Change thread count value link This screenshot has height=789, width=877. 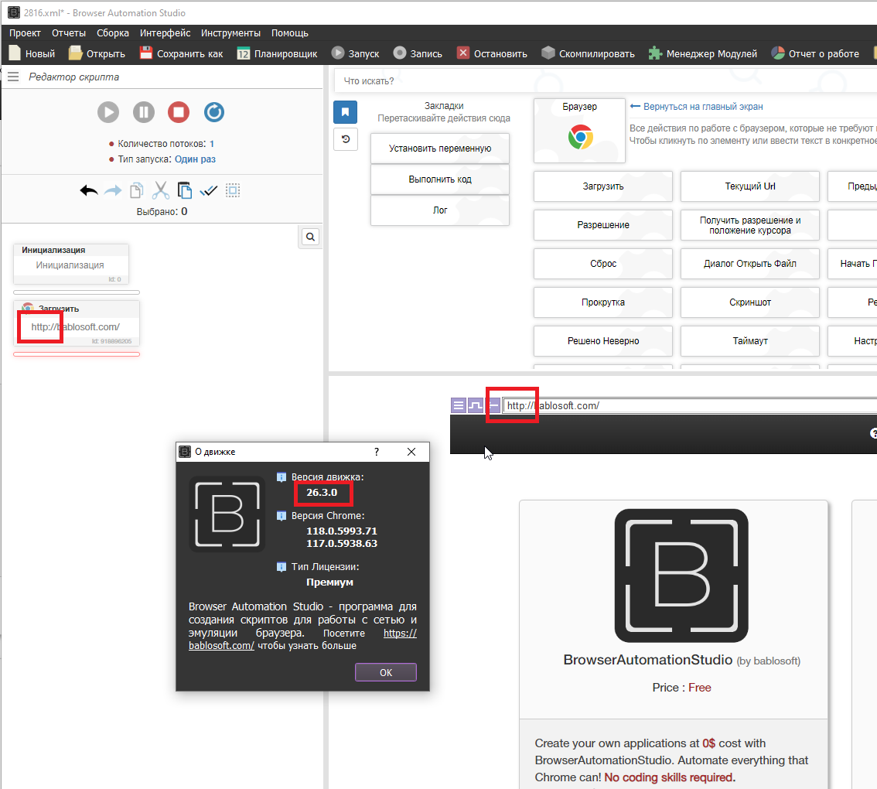coord(212,144)
